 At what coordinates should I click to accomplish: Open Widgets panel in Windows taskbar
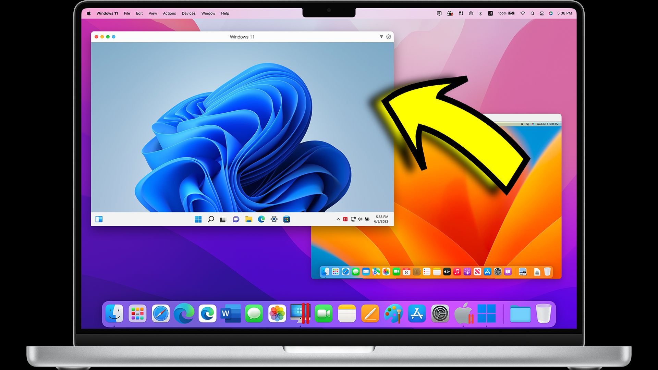99,219
